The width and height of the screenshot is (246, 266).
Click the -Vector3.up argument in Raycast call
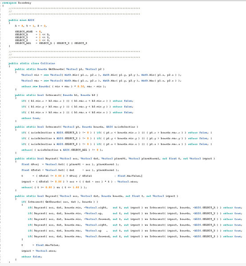coord(93,213)
